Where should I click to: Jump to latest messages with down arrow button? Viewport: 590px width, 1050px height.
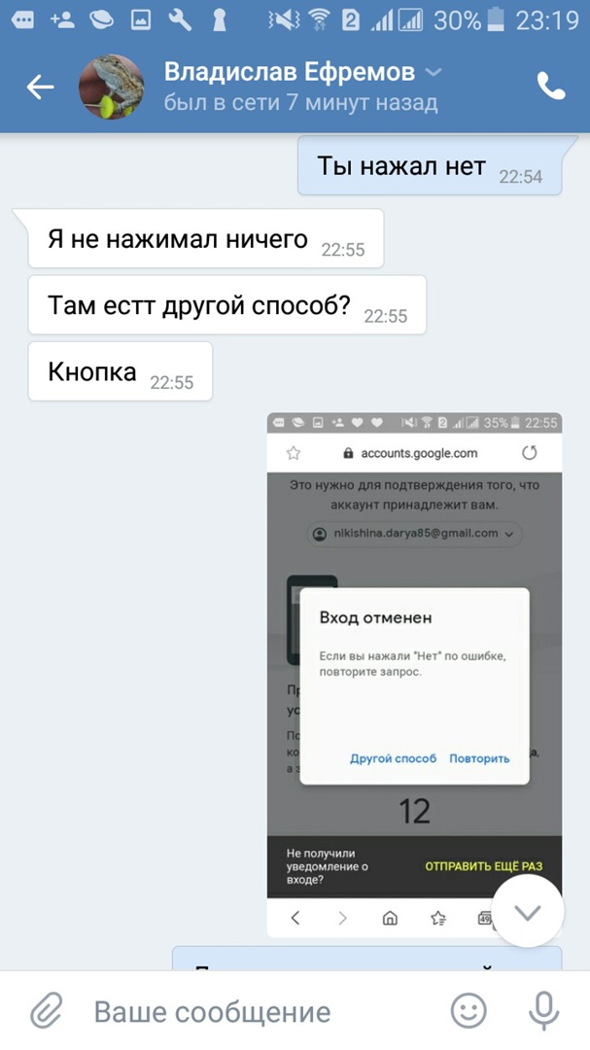528,911
